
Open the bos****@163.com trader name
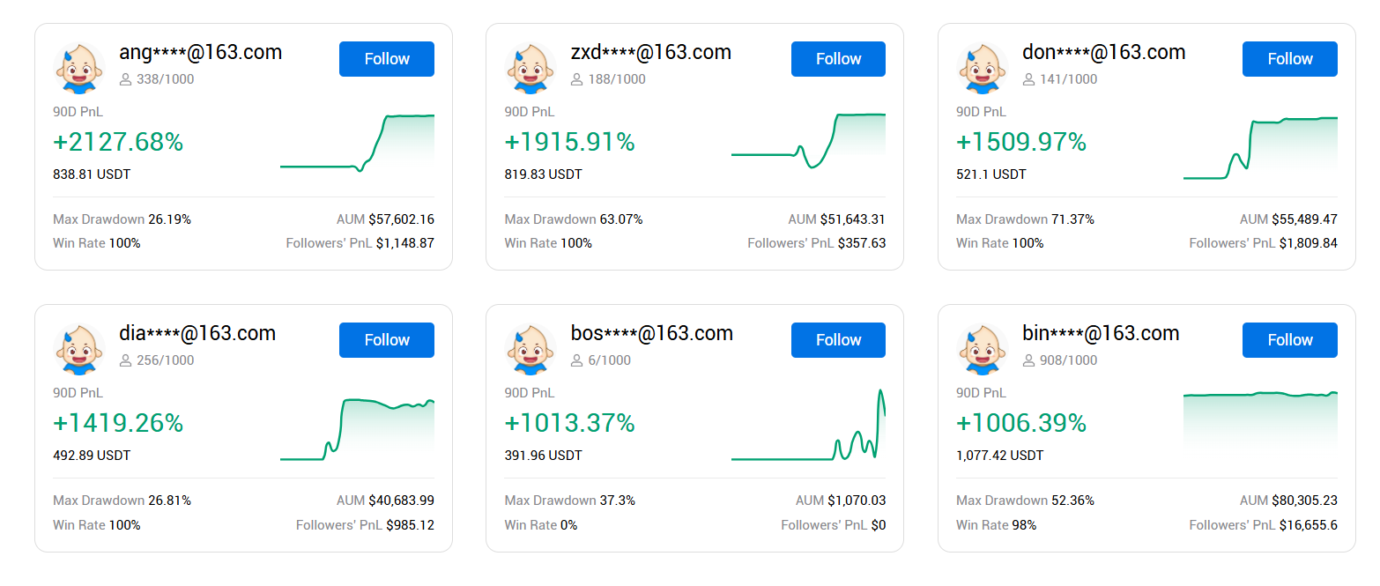tap(652, 334)
